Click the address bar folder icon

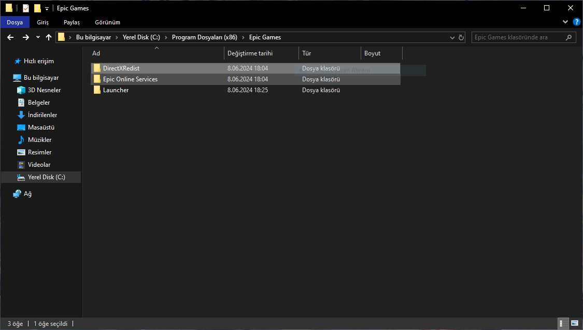point(61,37)
